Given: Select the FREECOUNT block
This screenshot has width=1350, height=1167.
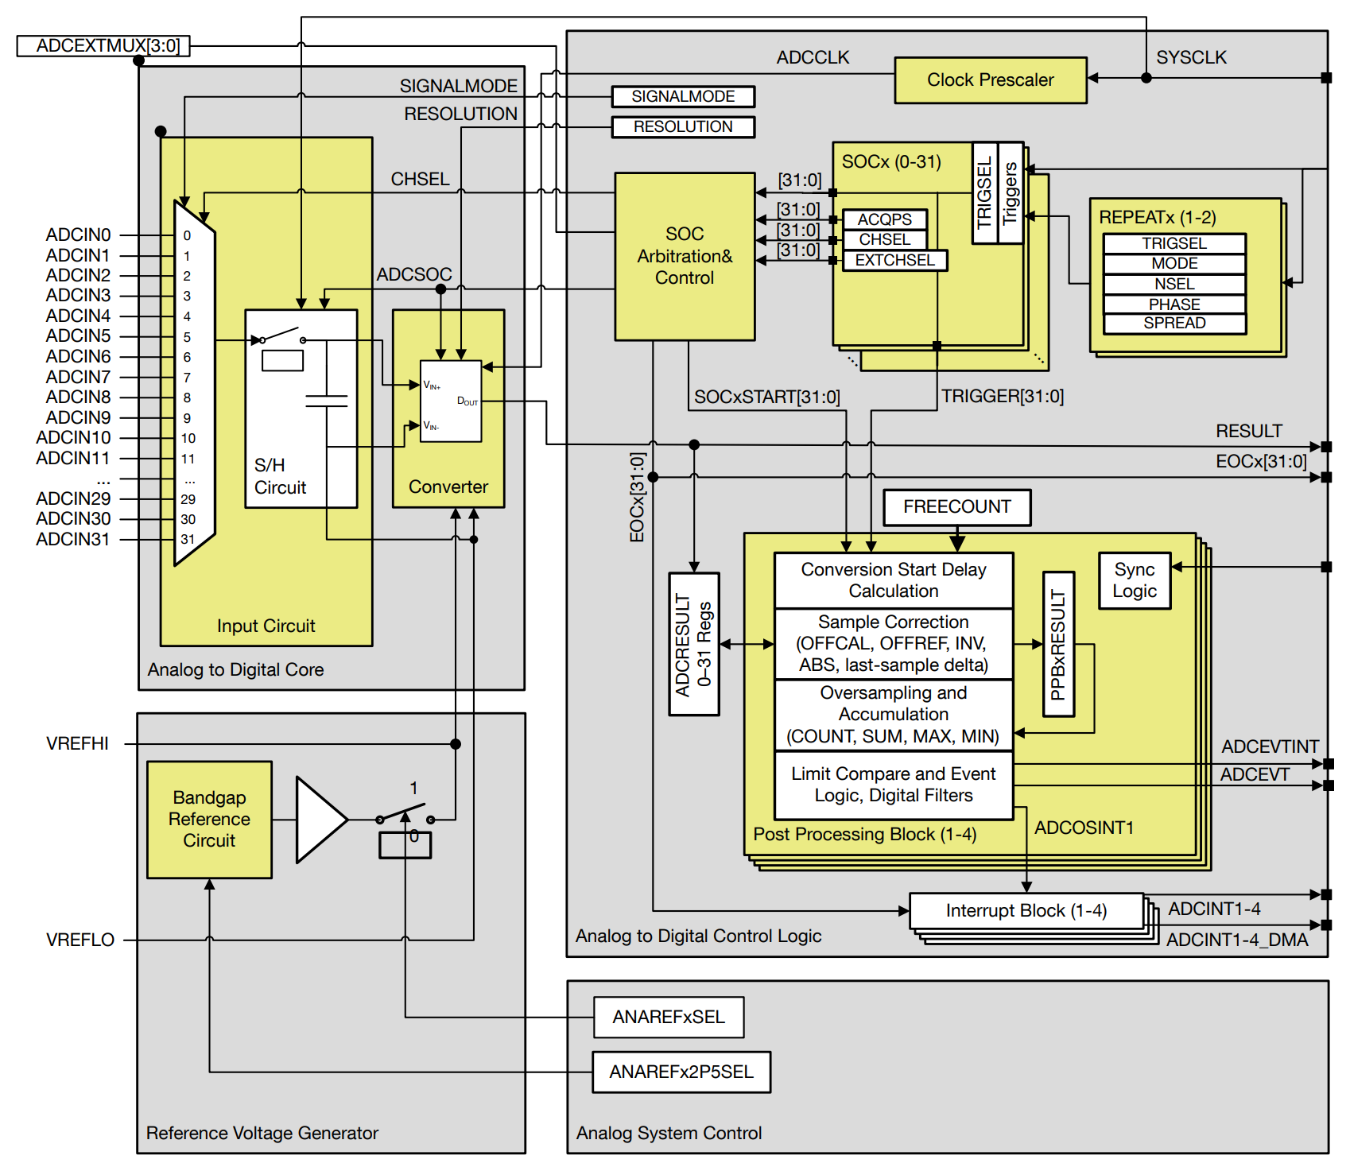Looking at the screenshot, I should pyautogui.click(x=956, y=507).
